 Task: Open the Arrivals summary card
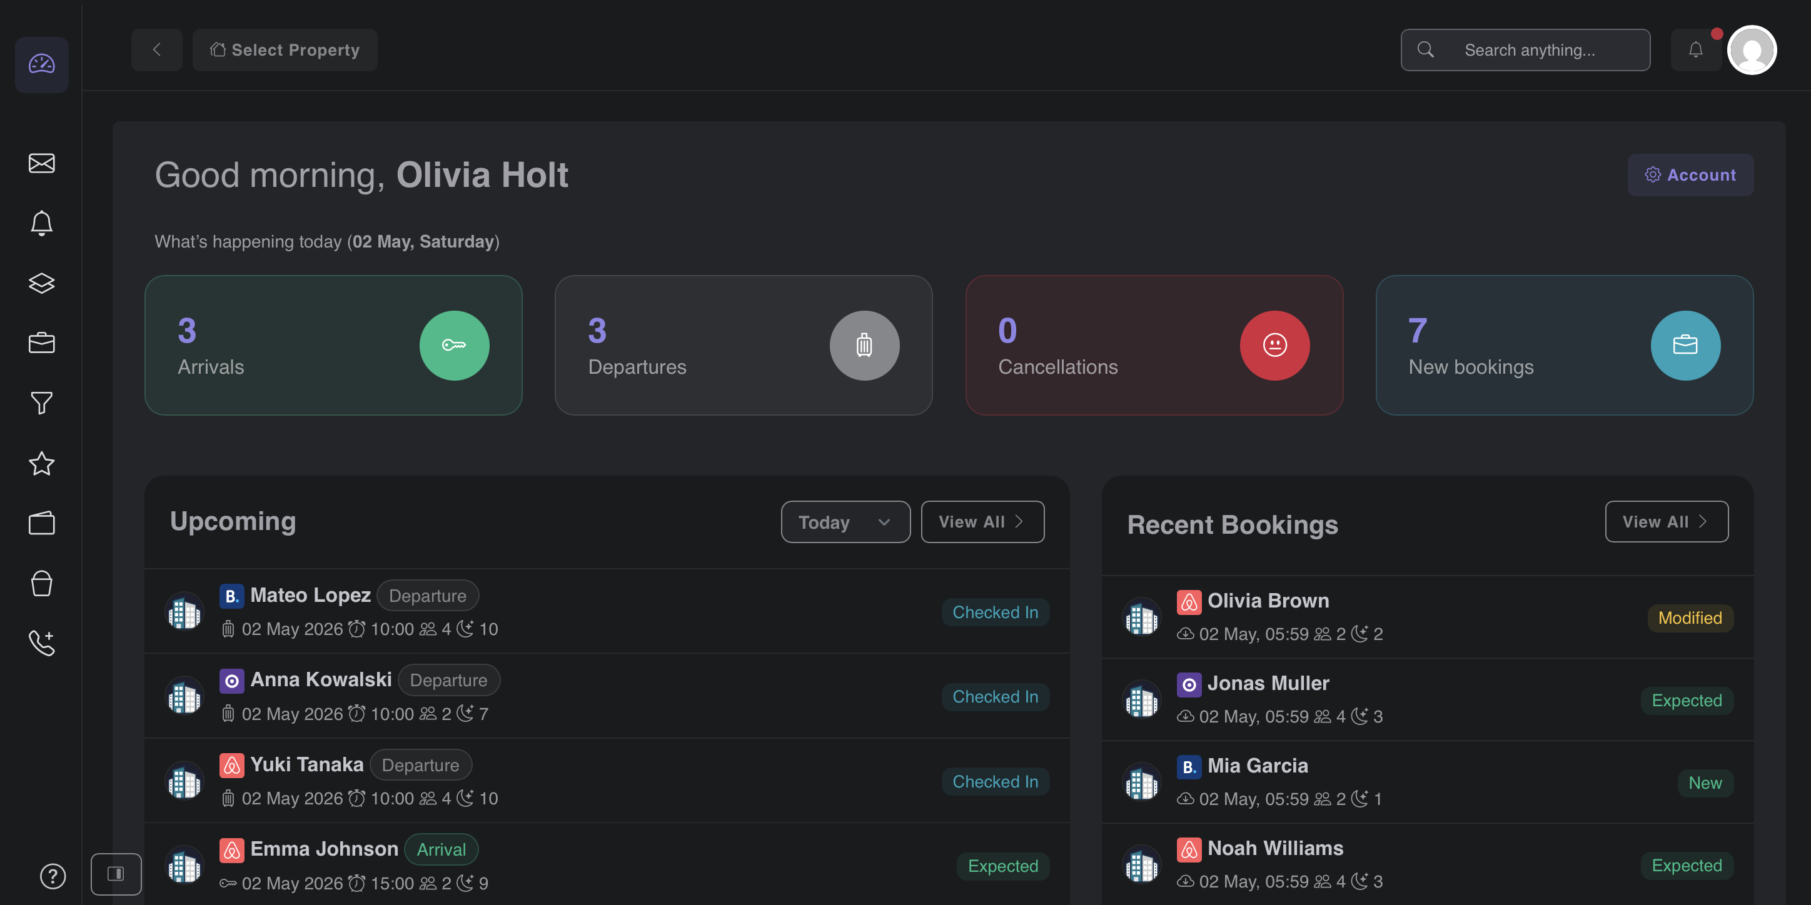pyautogui.click(x=333, y=345)
